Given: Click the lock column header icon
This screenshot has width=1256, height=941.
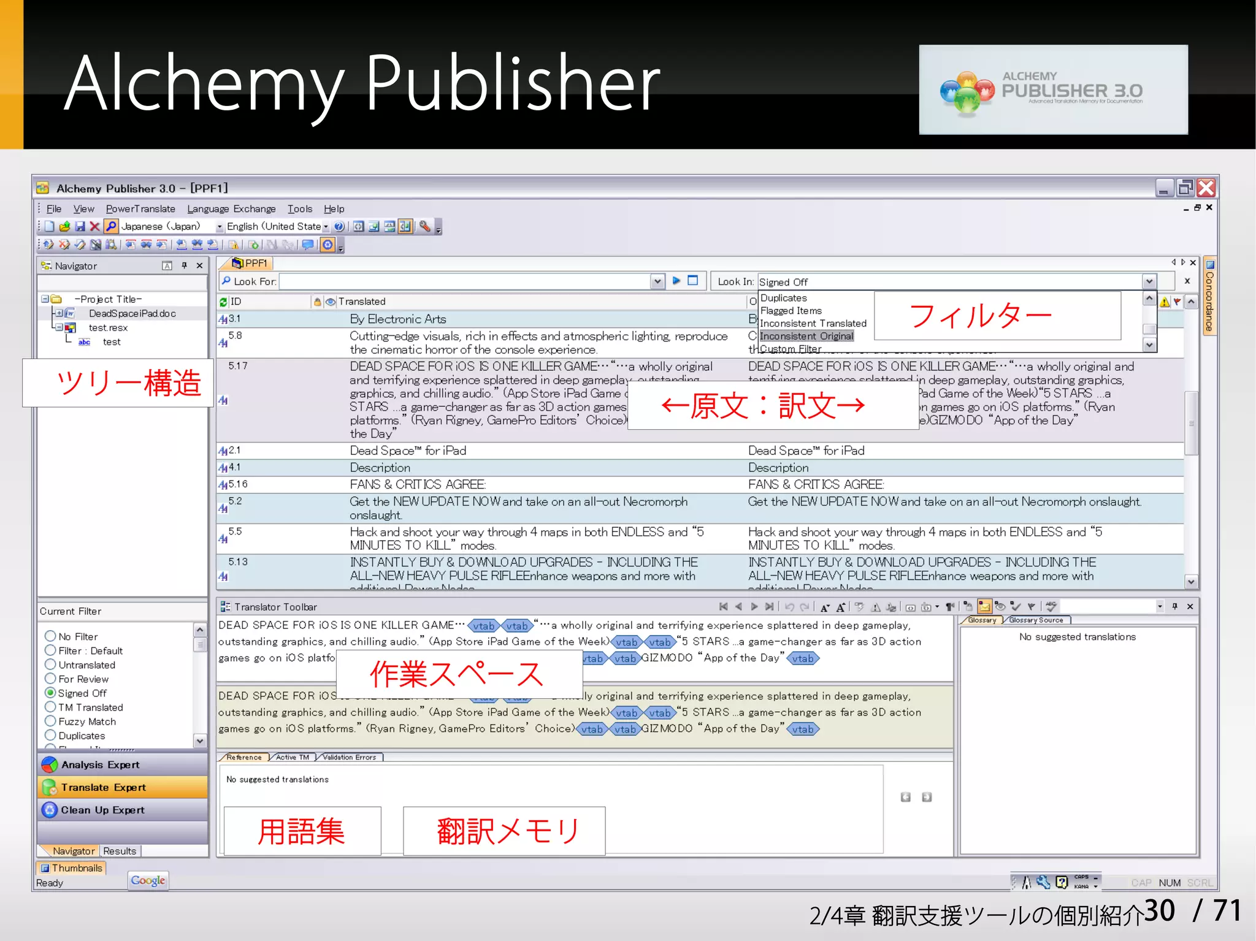Looking at the screenshot, I should point(317,302).
